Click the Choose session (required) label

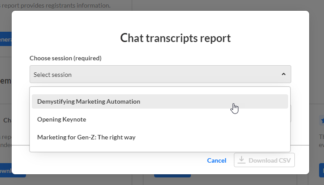click(65, 58)
